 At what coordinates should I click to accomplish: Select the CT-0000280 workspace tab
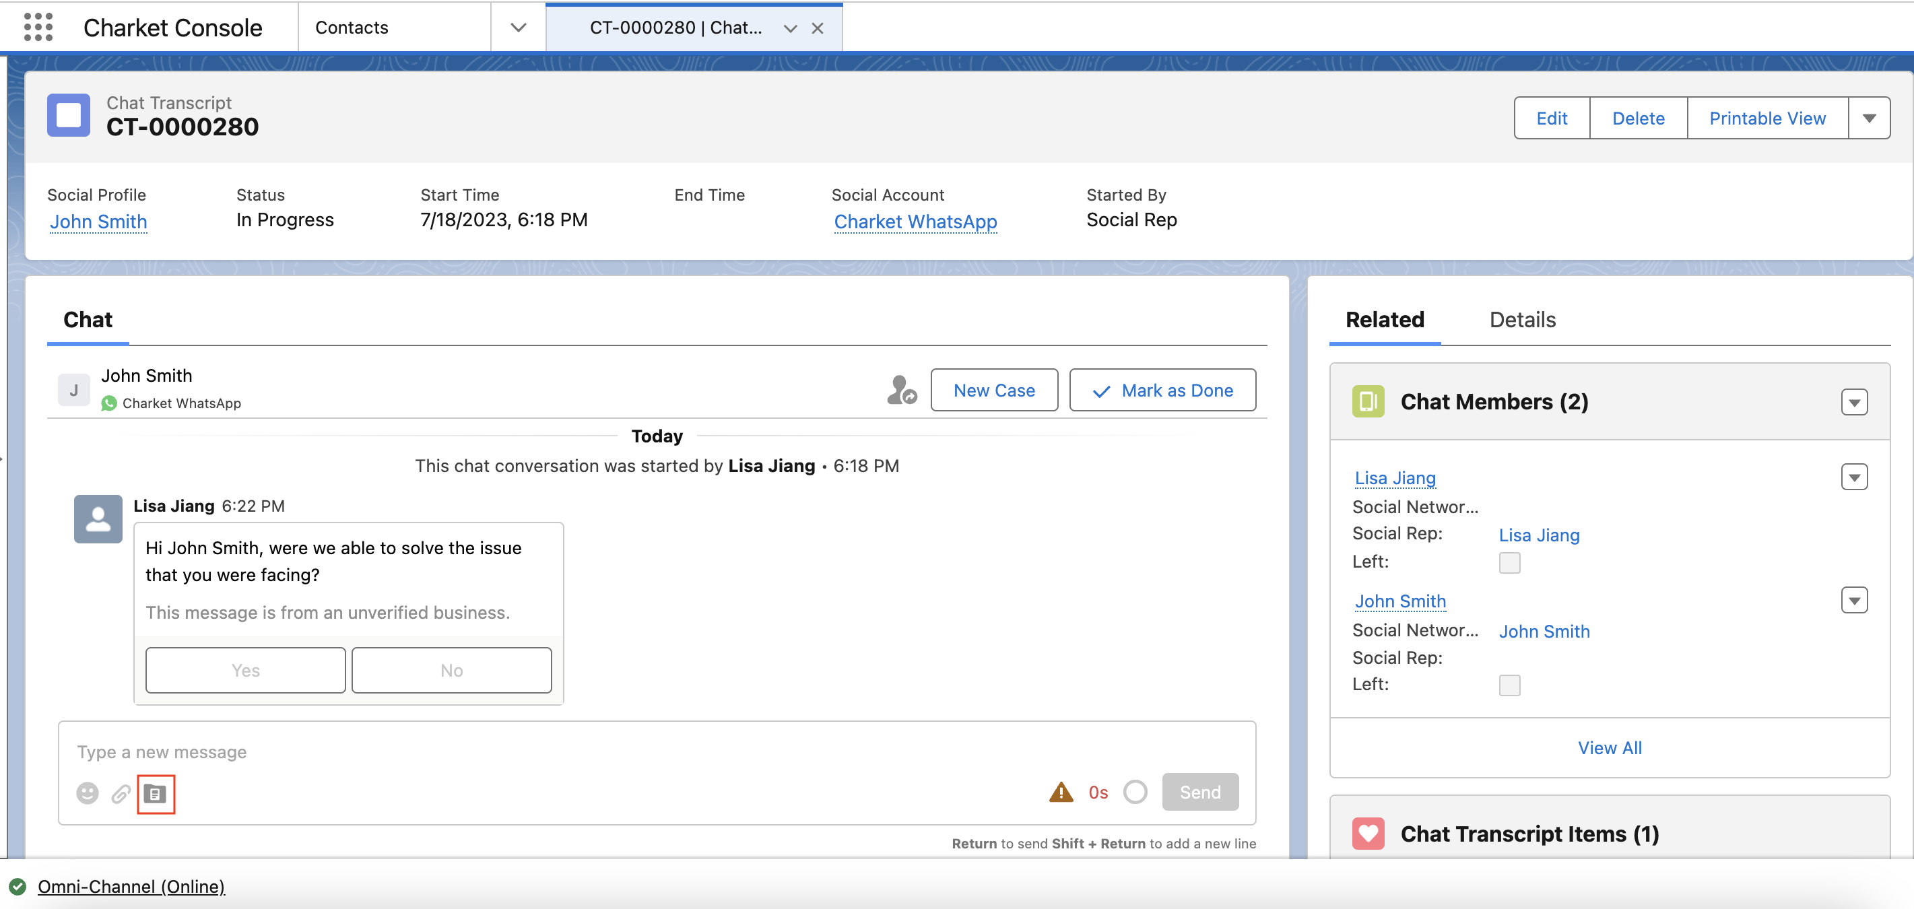675,28
